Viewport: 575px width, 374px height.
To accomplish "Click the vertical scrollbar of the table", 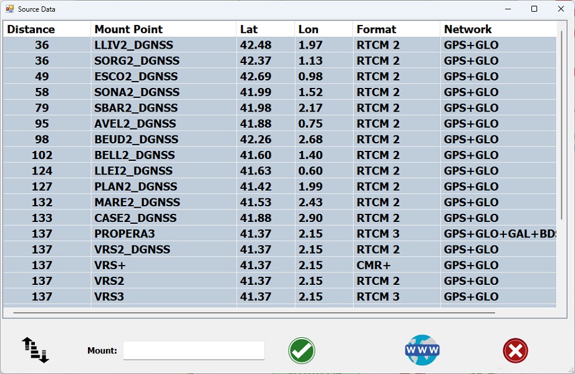I will (561, 125).
